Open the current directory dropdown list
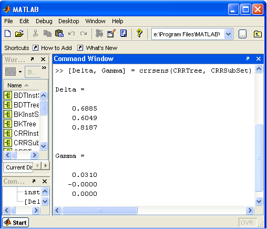The width and height of the screenshot is (267, 229). 228,34
